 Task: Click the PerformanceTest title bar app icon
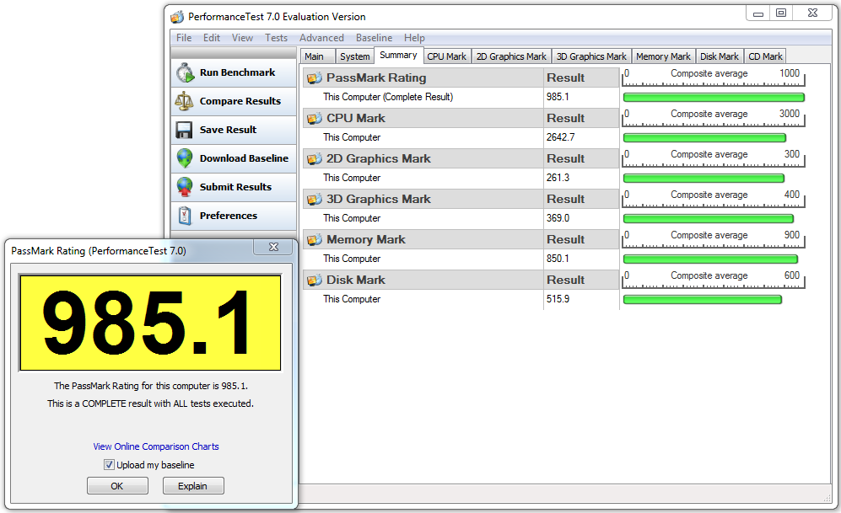[x=177, y=17]
